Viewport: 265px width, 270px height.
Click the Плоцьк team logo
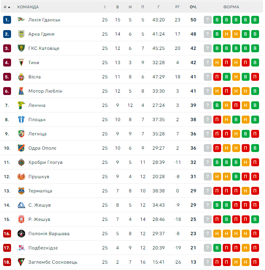(21, 120)
